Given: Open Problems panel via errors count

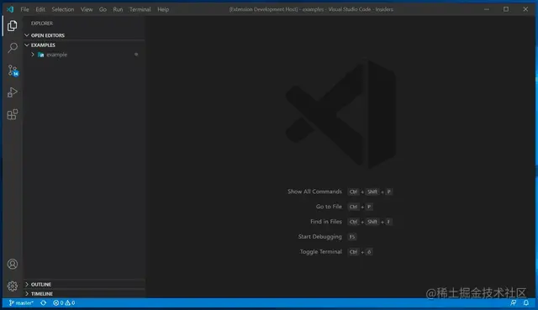Looking at the screenshot, I should pyautogui.click(x=58, y=302).
